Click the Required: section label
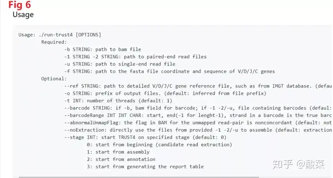The image size is (333, 178). (x=54, y=42)
